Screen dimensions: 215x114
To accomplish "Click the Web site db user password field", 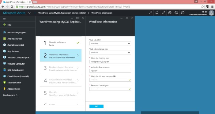I will click(110, 80).
